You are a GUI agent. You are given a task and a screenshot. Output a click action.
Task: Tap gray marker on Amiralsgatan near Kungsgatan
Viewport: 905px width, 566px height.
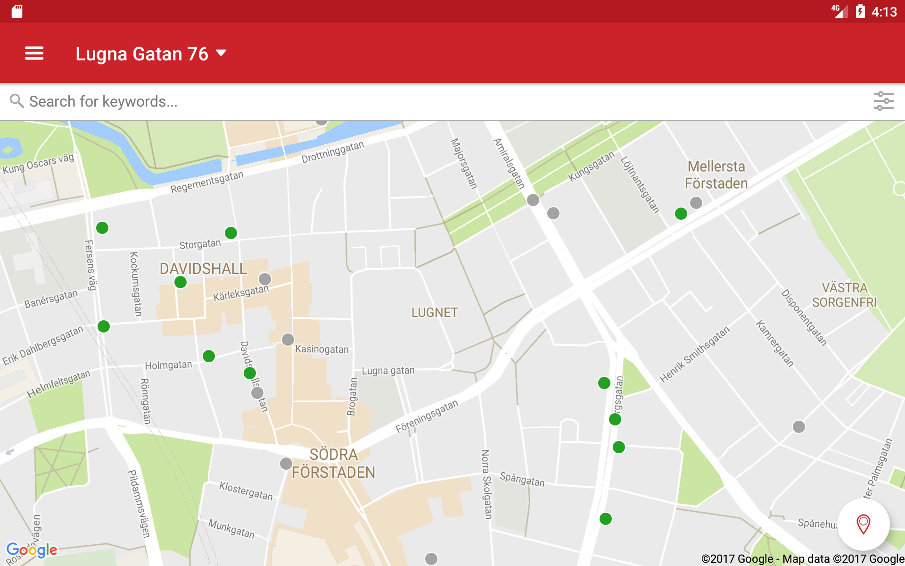click(x=533, y=200)
